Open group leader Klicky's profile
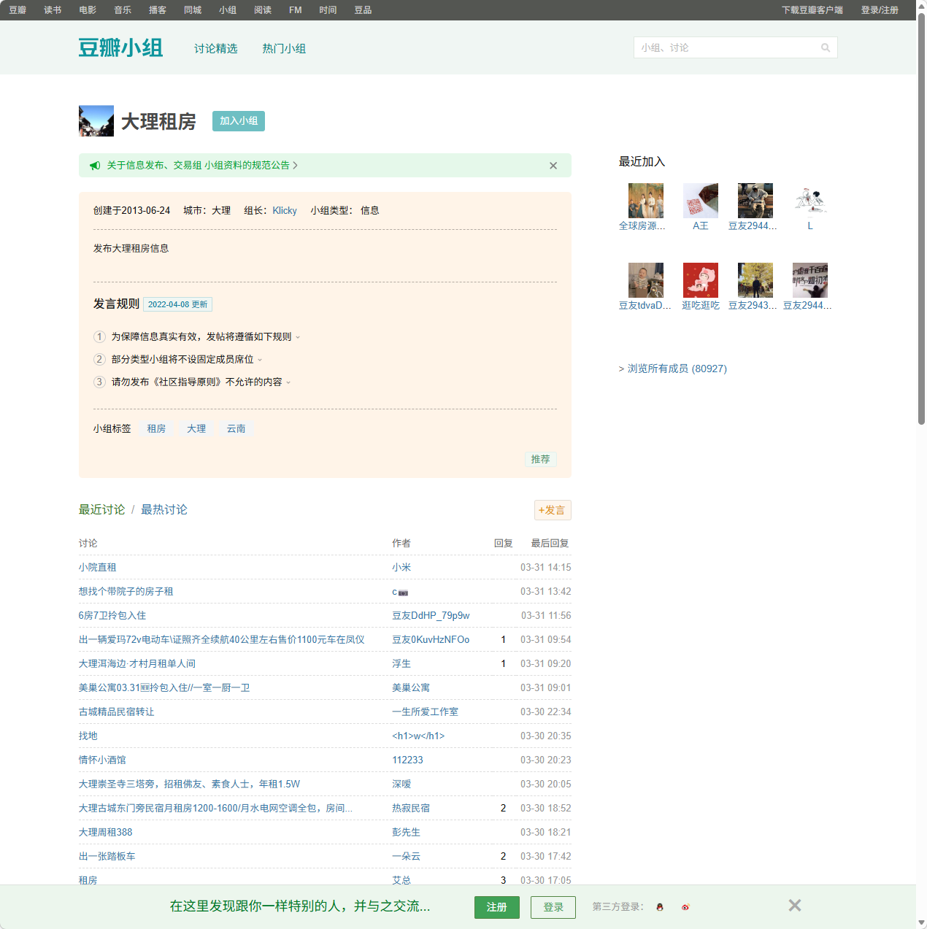The width and height of the screenshot is (927, 929). coord(284,210)
